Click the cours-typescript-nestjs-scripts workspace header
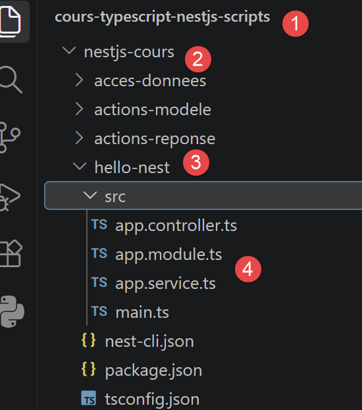 (x=162, y=17)
